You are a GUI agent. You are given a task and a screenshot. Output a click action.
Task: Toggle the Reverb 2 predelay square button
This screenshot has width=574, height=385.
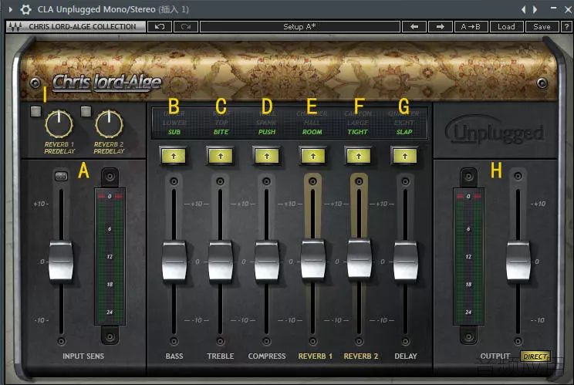click(86, 111)
